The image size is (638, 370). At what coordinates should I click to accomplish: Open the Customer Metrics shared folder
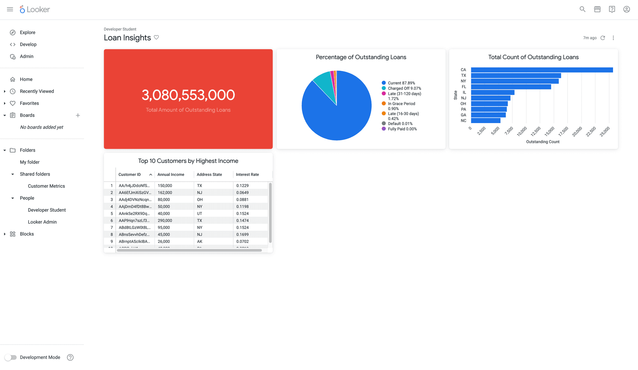point(47,186)
